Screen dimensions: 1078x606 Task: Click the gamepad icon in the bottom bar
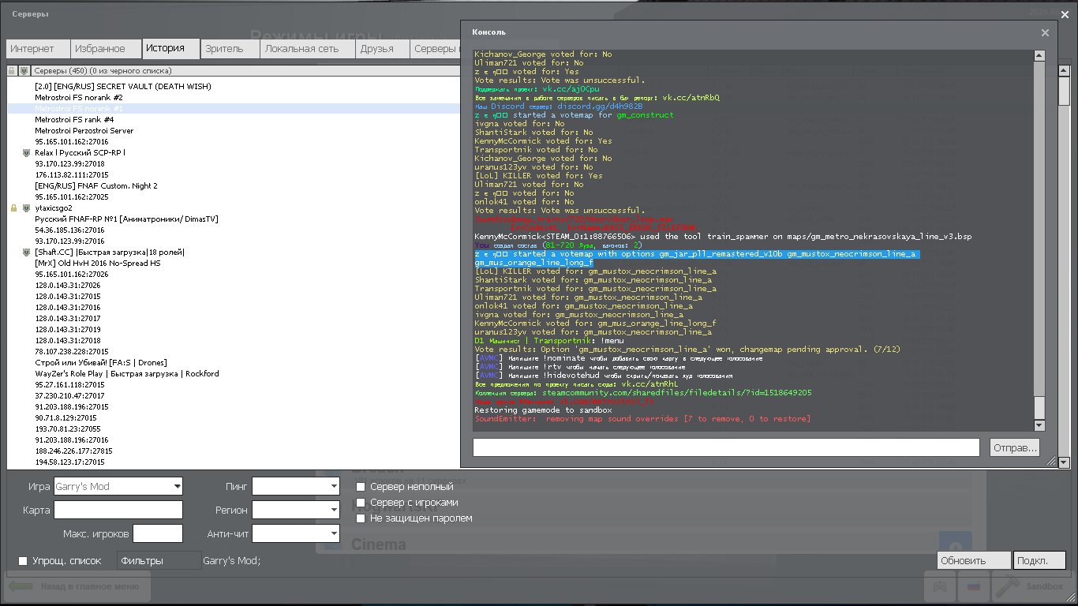tap(940, 587)
